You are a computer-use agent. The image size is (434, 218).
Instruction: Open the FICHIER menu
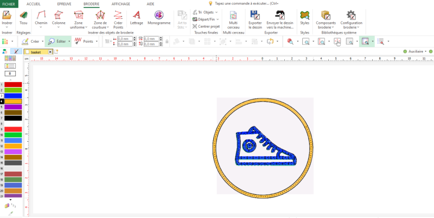(x=9, y=3)
